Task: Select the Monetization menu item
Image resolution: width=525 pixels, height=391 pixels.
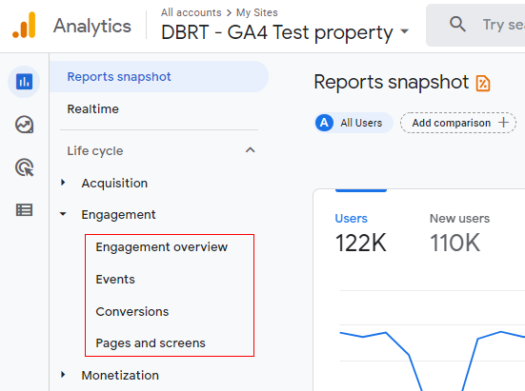Action: point(120,375)
